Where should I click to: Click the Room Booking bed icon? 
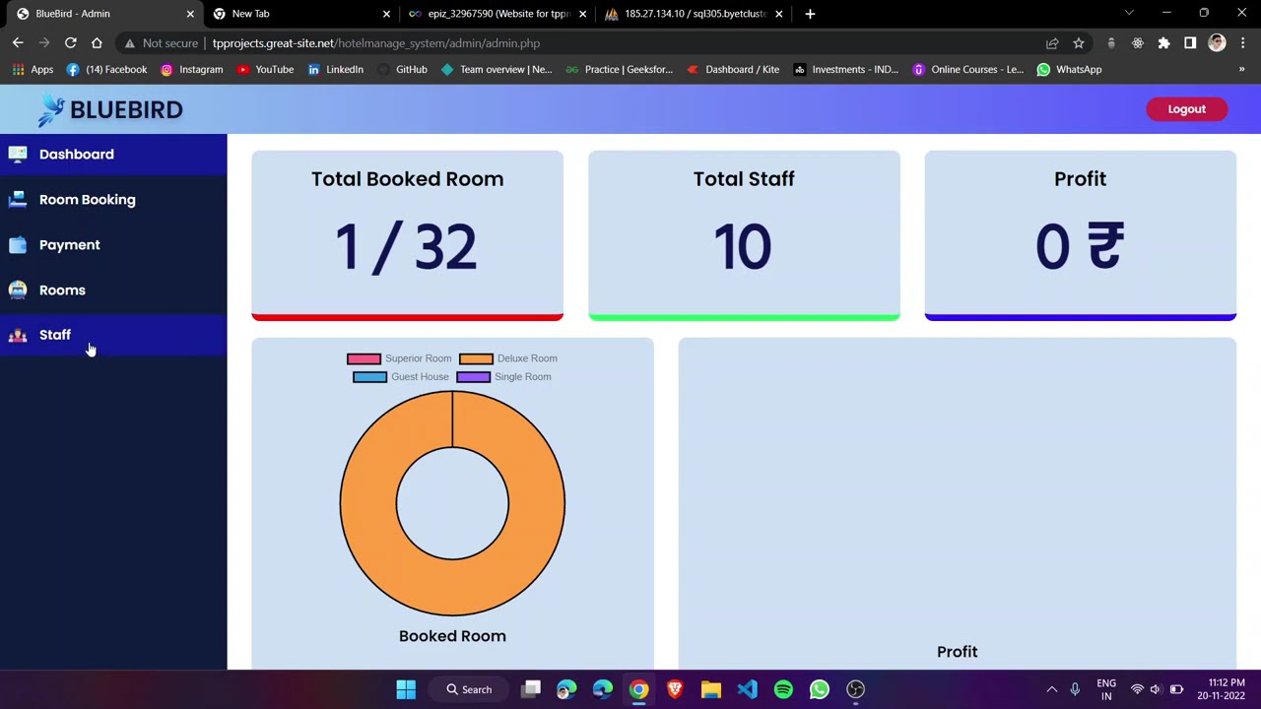(18, 199)
